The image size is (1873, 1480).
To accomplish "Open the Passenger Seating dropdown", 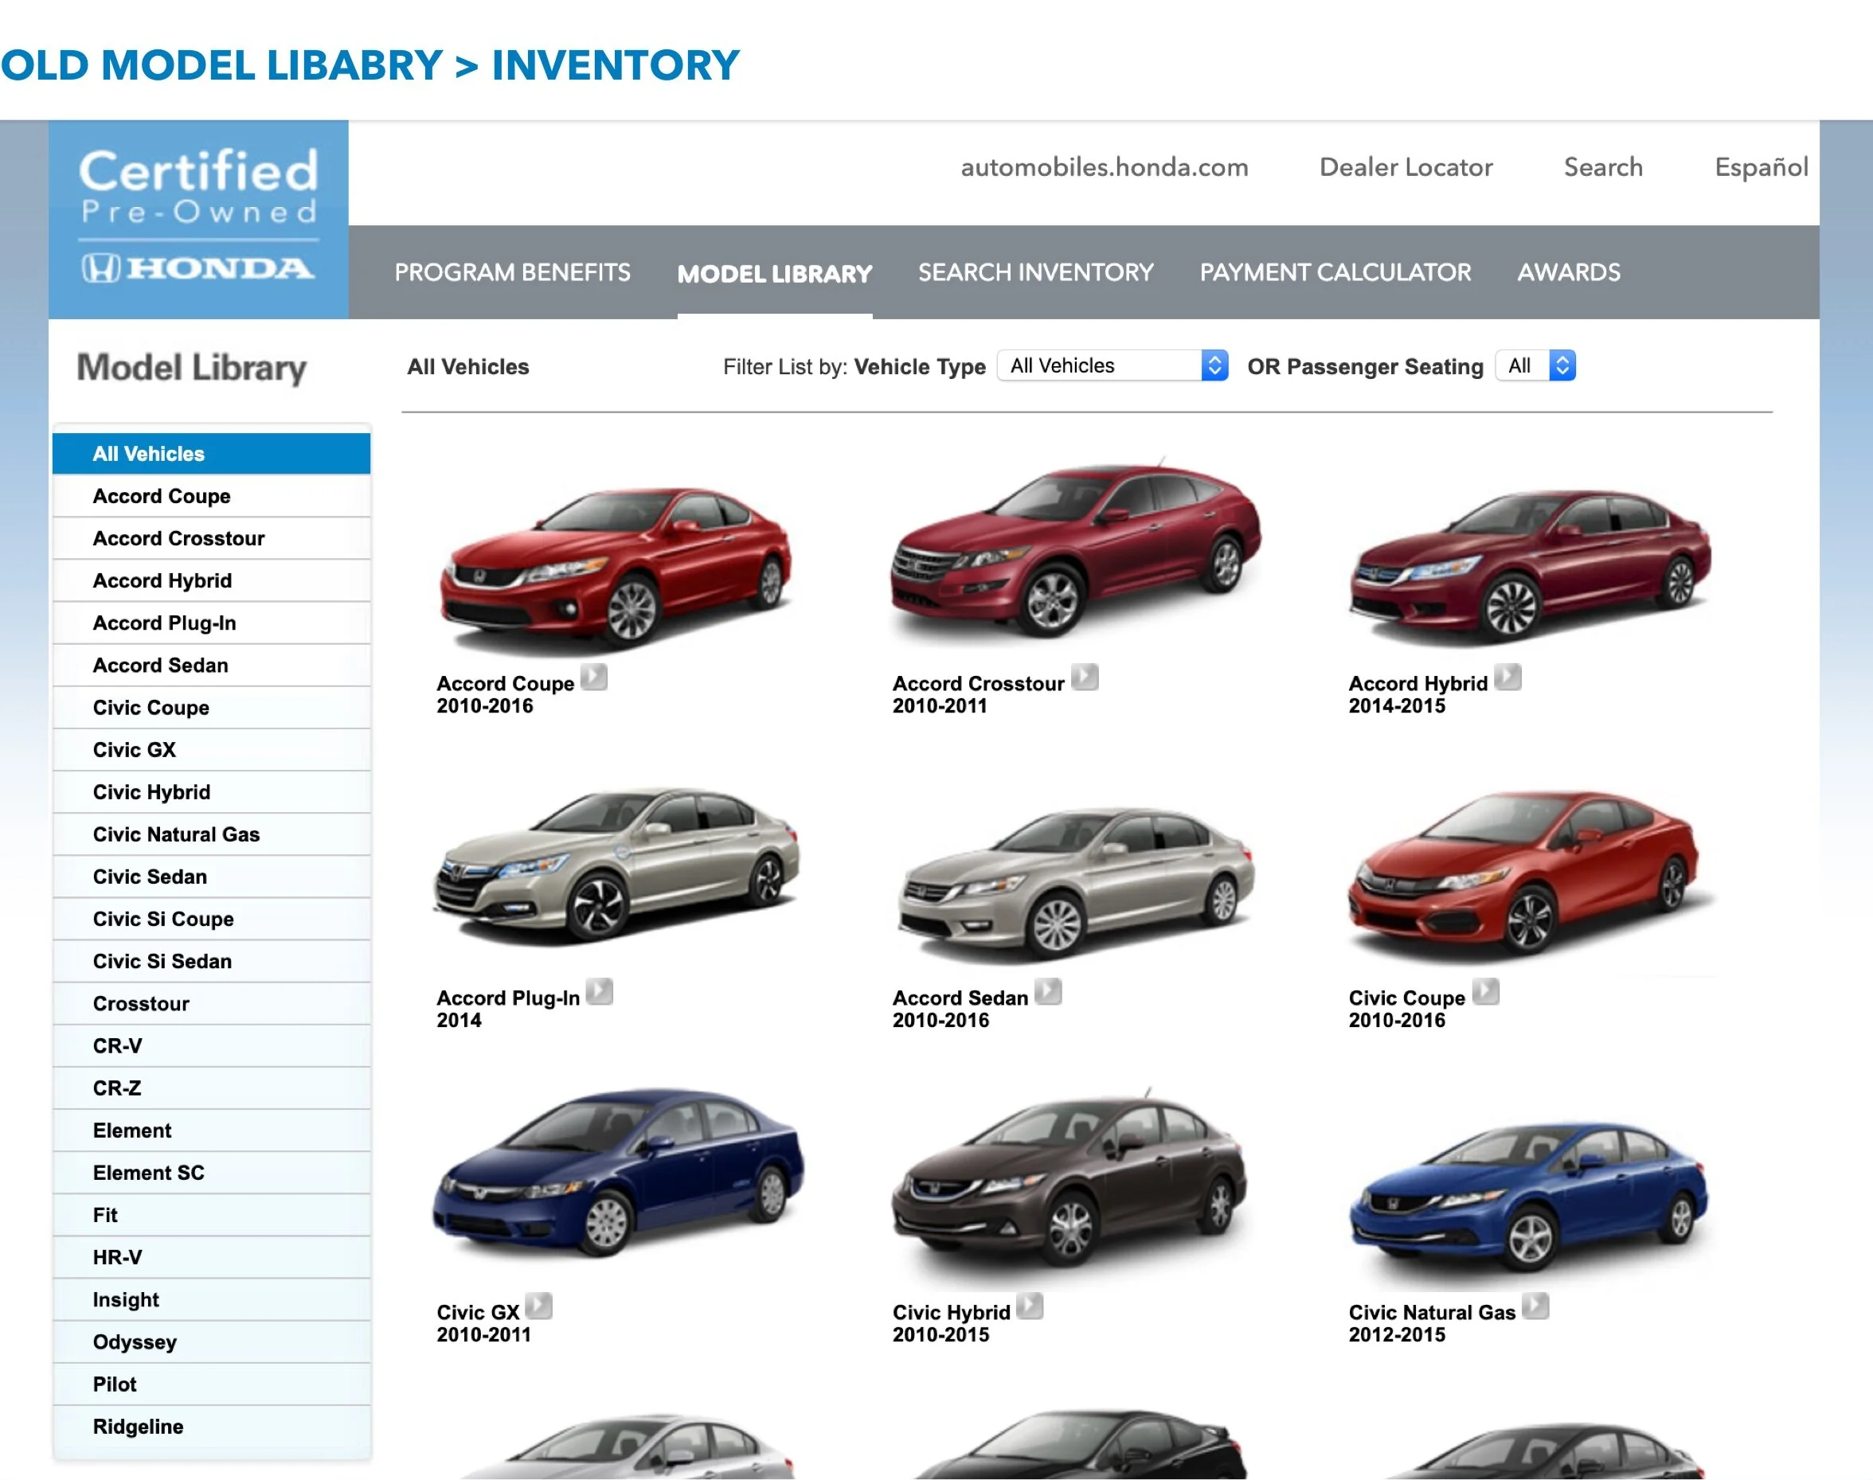I will pyautogui.click(x=1535, y=365).
